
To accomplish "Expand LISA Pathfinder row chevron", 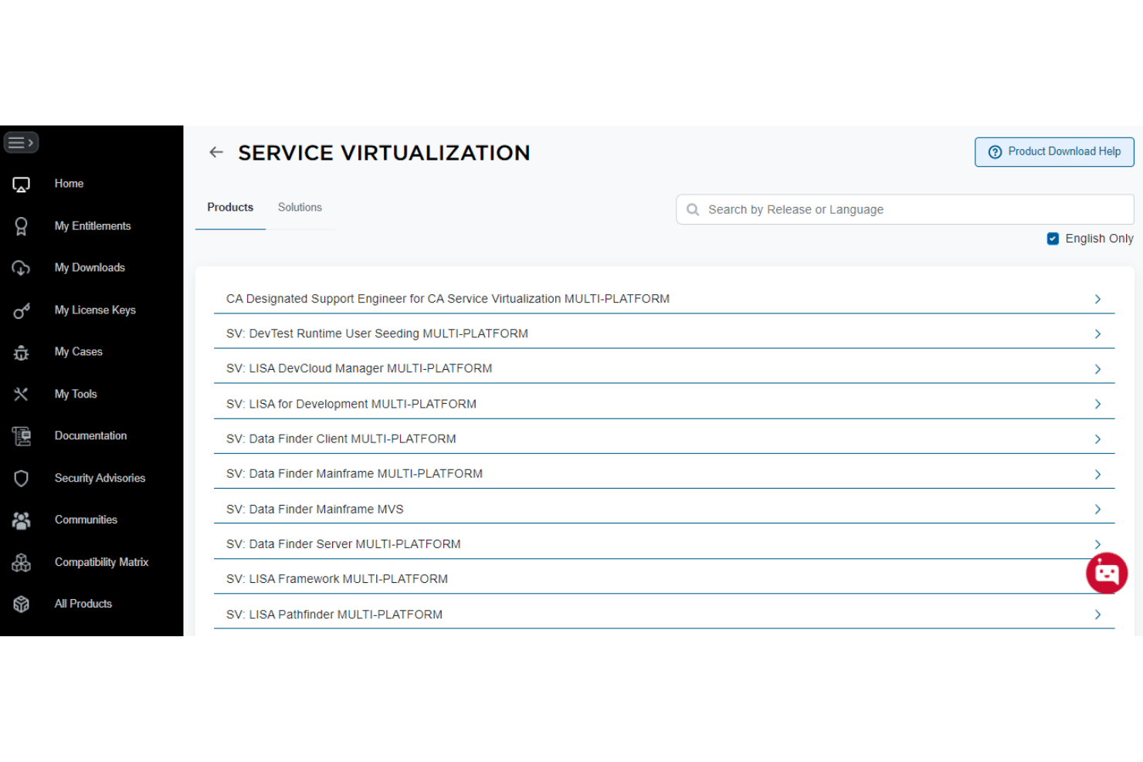I will pos(1097,615).
